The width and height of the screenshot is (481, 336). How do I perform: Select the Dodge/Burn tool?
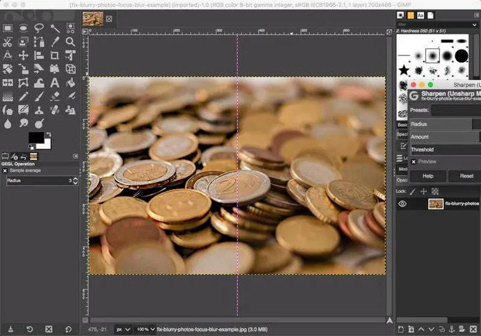coord(39,124)
